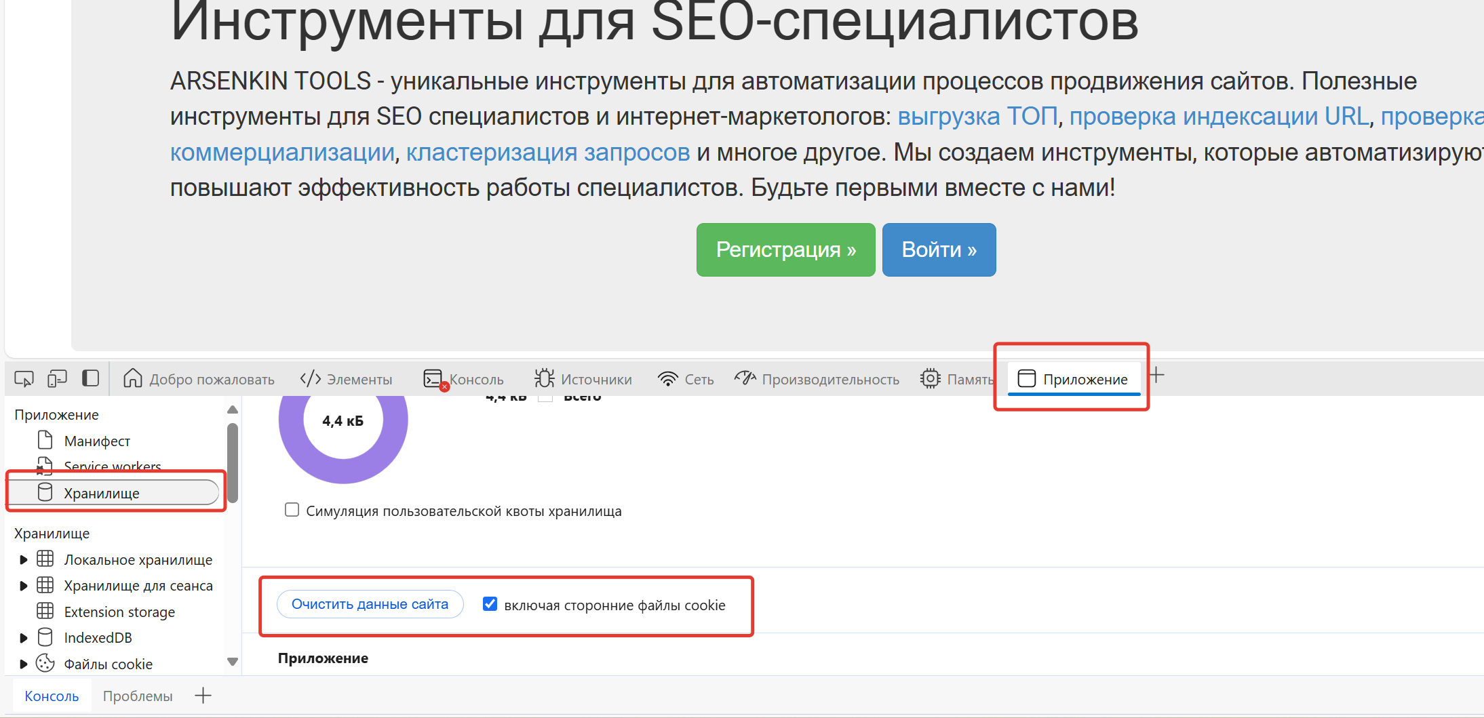This screenshot has height=718, width=1484.
Task: Click sidebar scrollbar up arrow
Action: (233, 410)
